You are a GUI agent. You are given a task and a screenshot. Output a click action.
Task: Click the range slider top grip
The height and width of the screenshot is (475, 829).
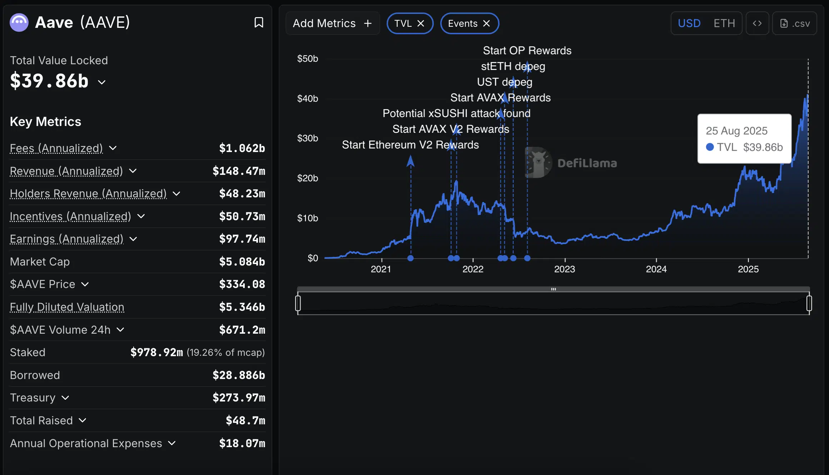(x=554, y=289)
